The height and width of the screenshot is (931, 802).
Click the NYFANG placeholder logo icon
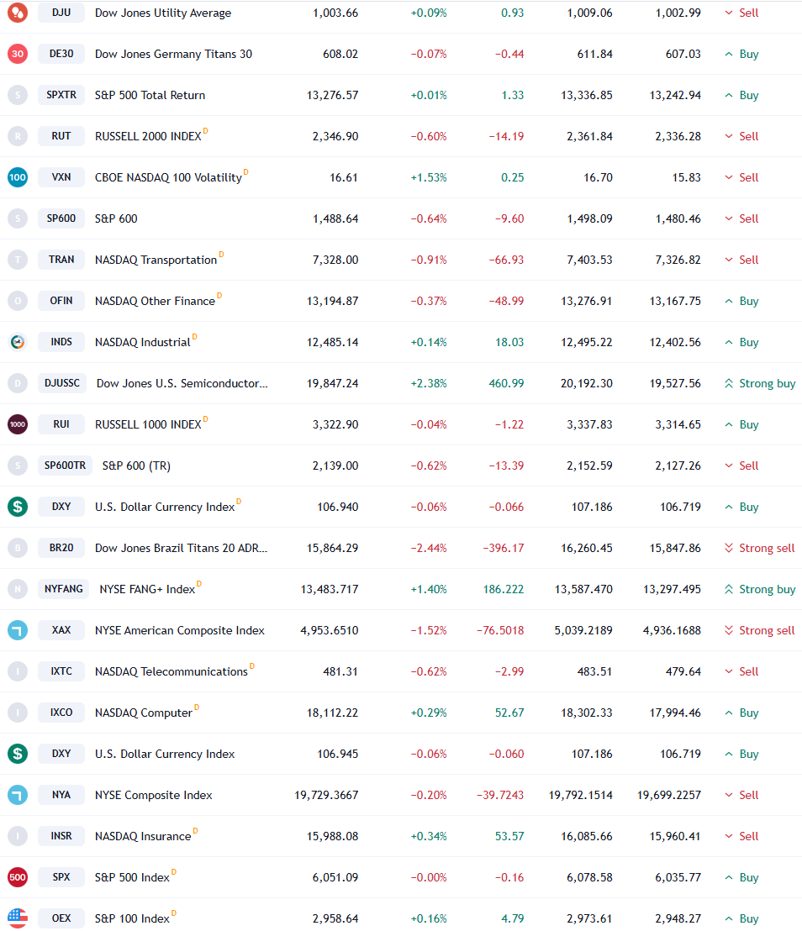[x=17, y=589]
